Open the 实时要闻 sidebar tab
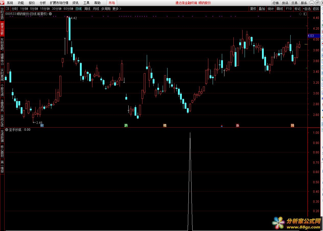Image resolution: width=323 pixels, height=231 pixels. click(2, 75)
